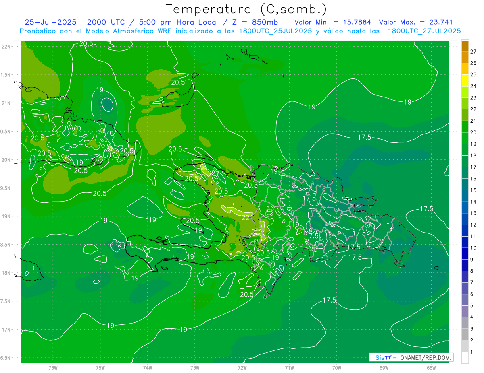This screenshot has width=484, height=373.
Task: Click latitude axis label "22N"
Action: [7, 47]
